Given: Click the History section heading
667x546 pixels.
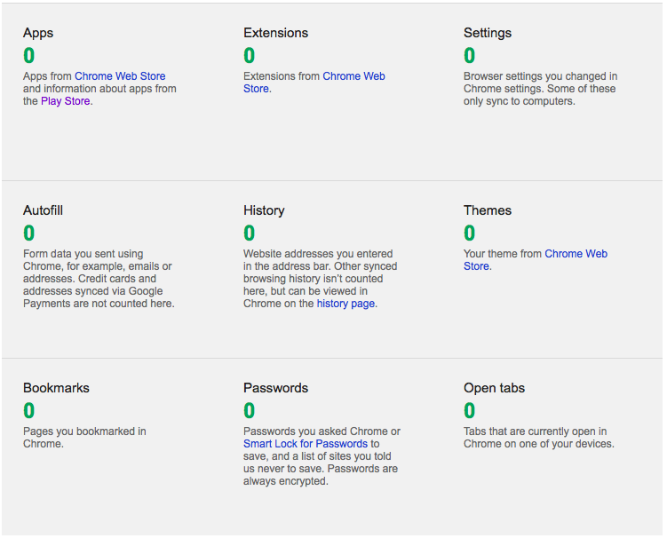Looking at the screenshot, I should 264,210.
